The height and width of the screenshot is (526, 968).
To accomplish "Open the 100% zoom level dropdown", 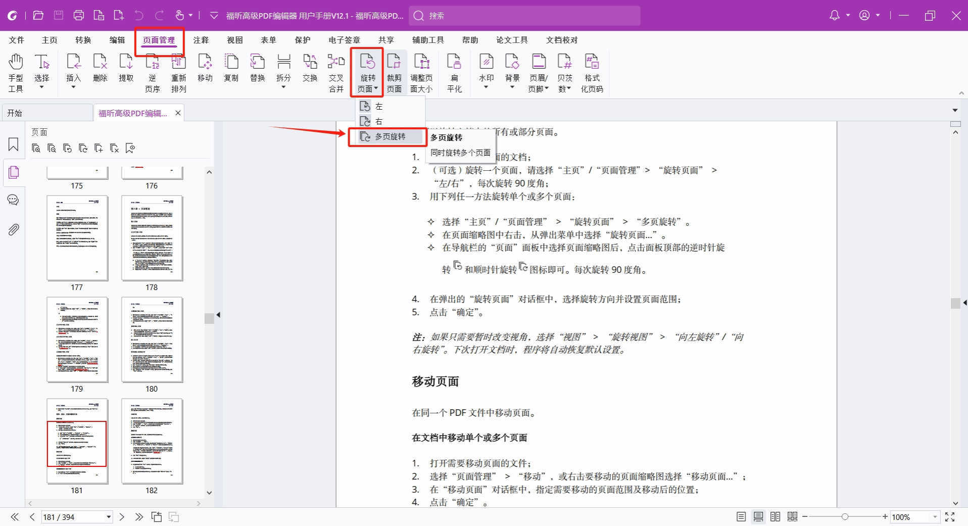I will click(935, 517).
